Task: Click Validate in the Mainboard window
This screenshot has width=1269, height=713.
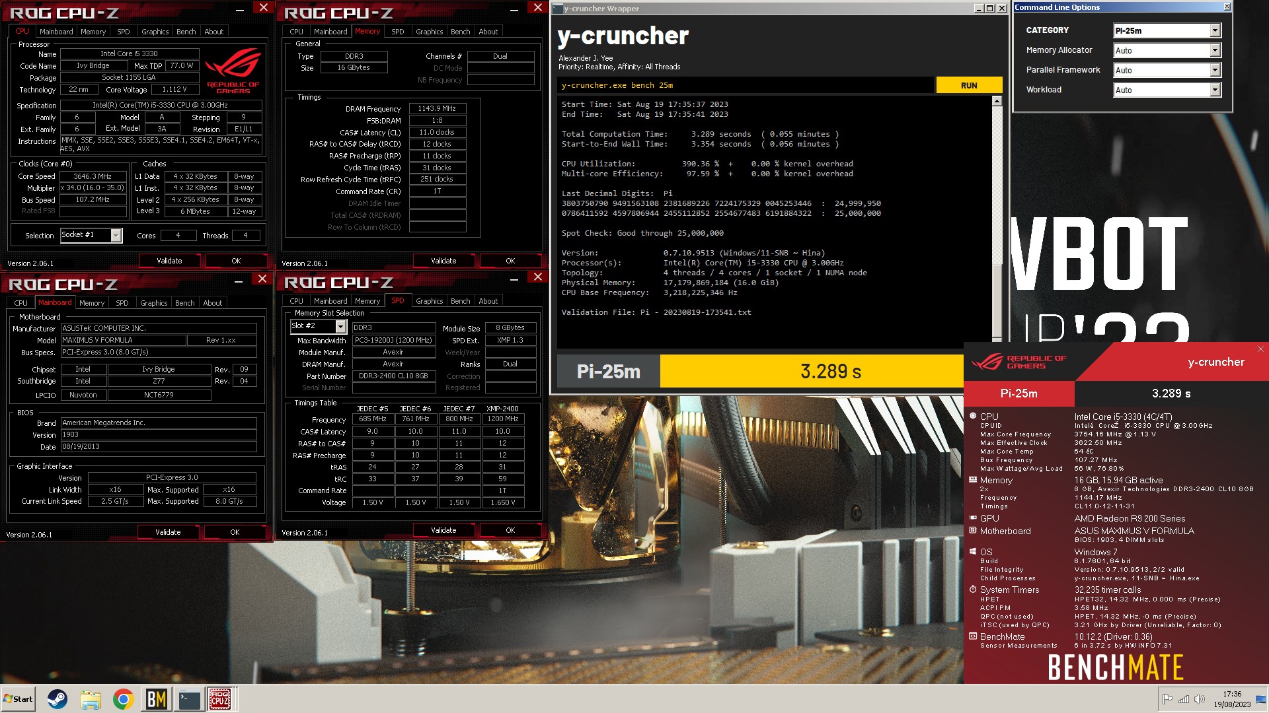Action: pyautogui.click(x=168, y=532)
